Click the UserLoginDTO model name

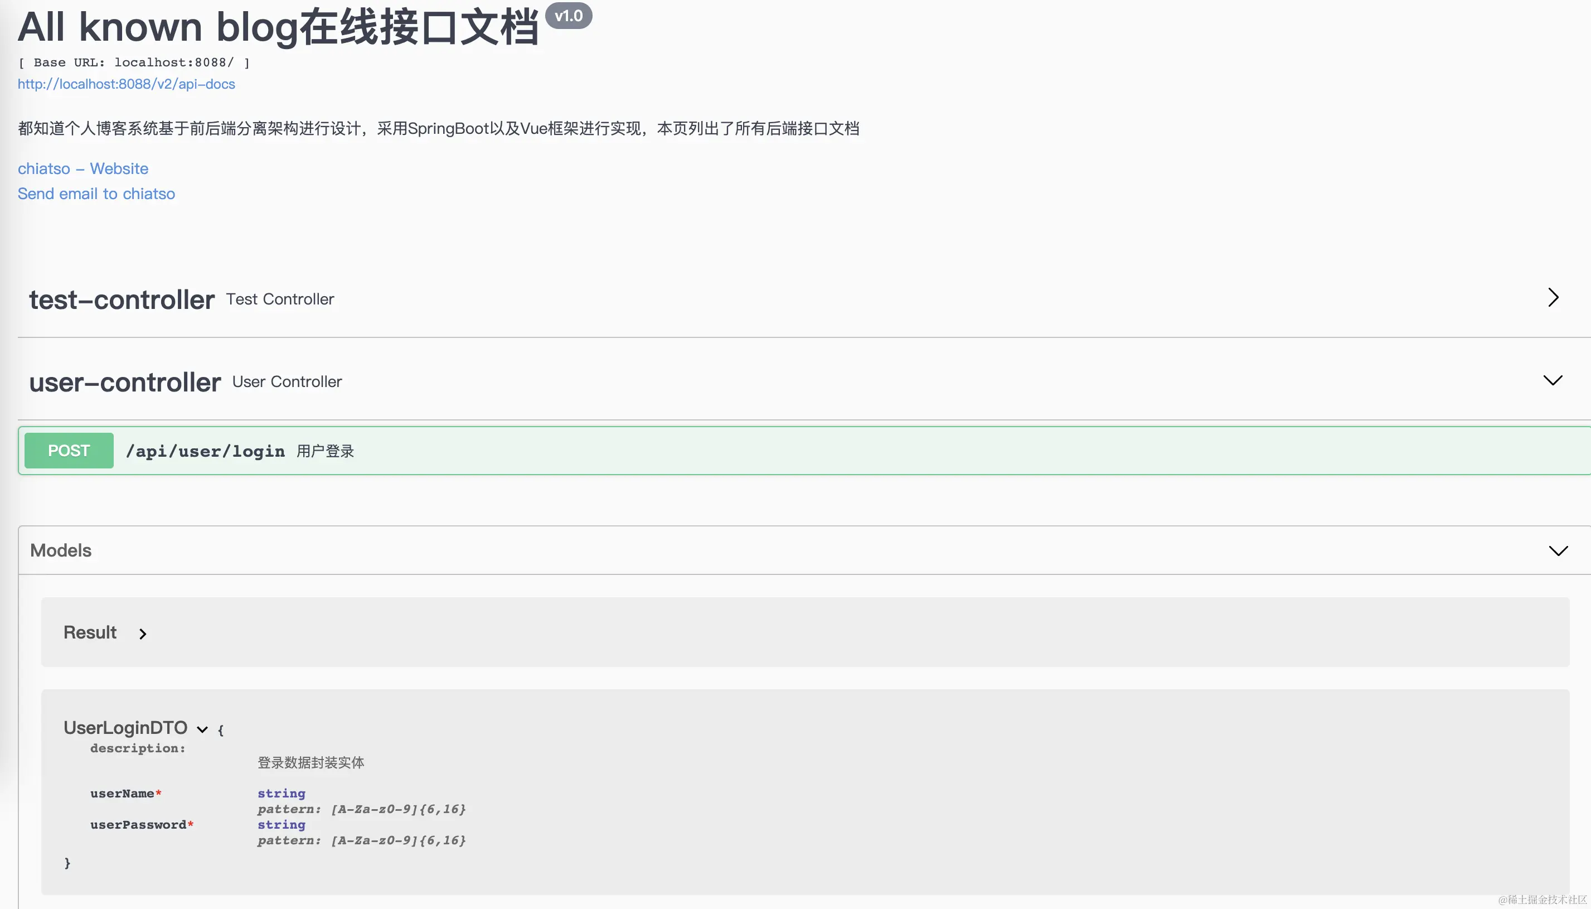pos(125,727)
